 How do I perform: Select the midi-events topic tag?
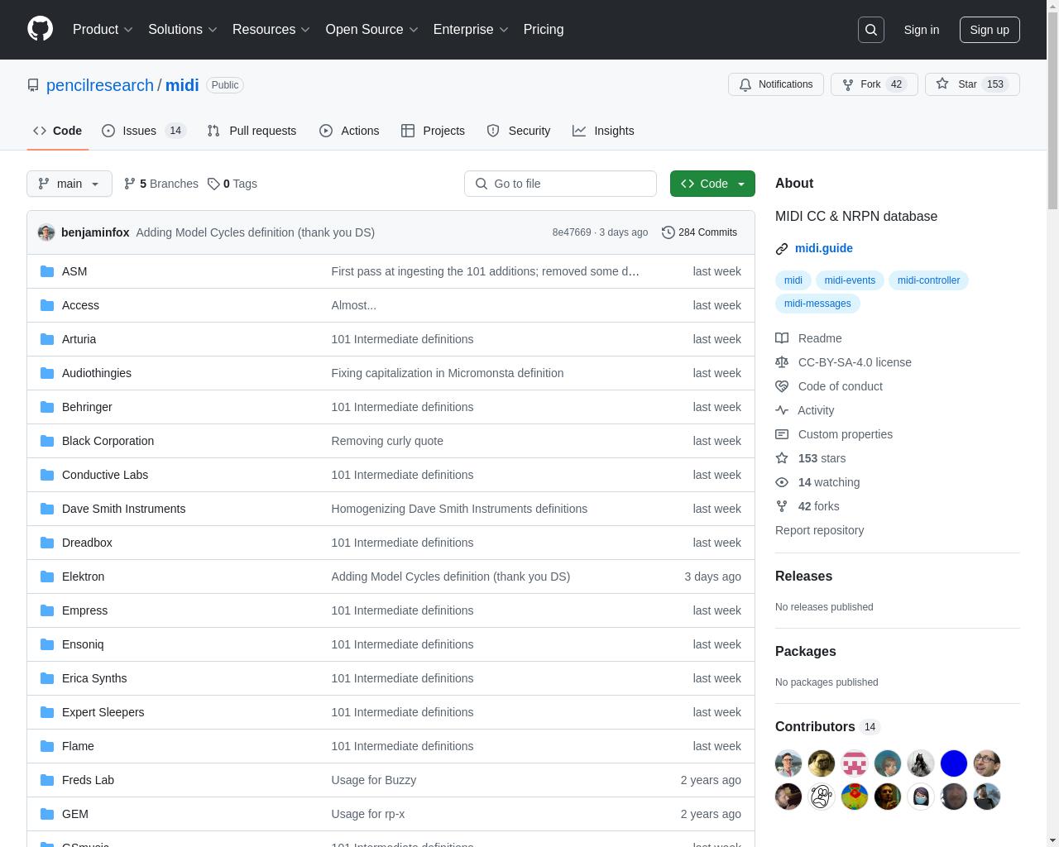pyautogui.click(x=850, y=280)
